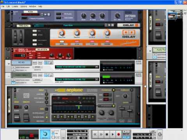The image size is (187, 140).
Task: Expand Show Programmer on lower audio track
Action: click(x=13, y=80)
